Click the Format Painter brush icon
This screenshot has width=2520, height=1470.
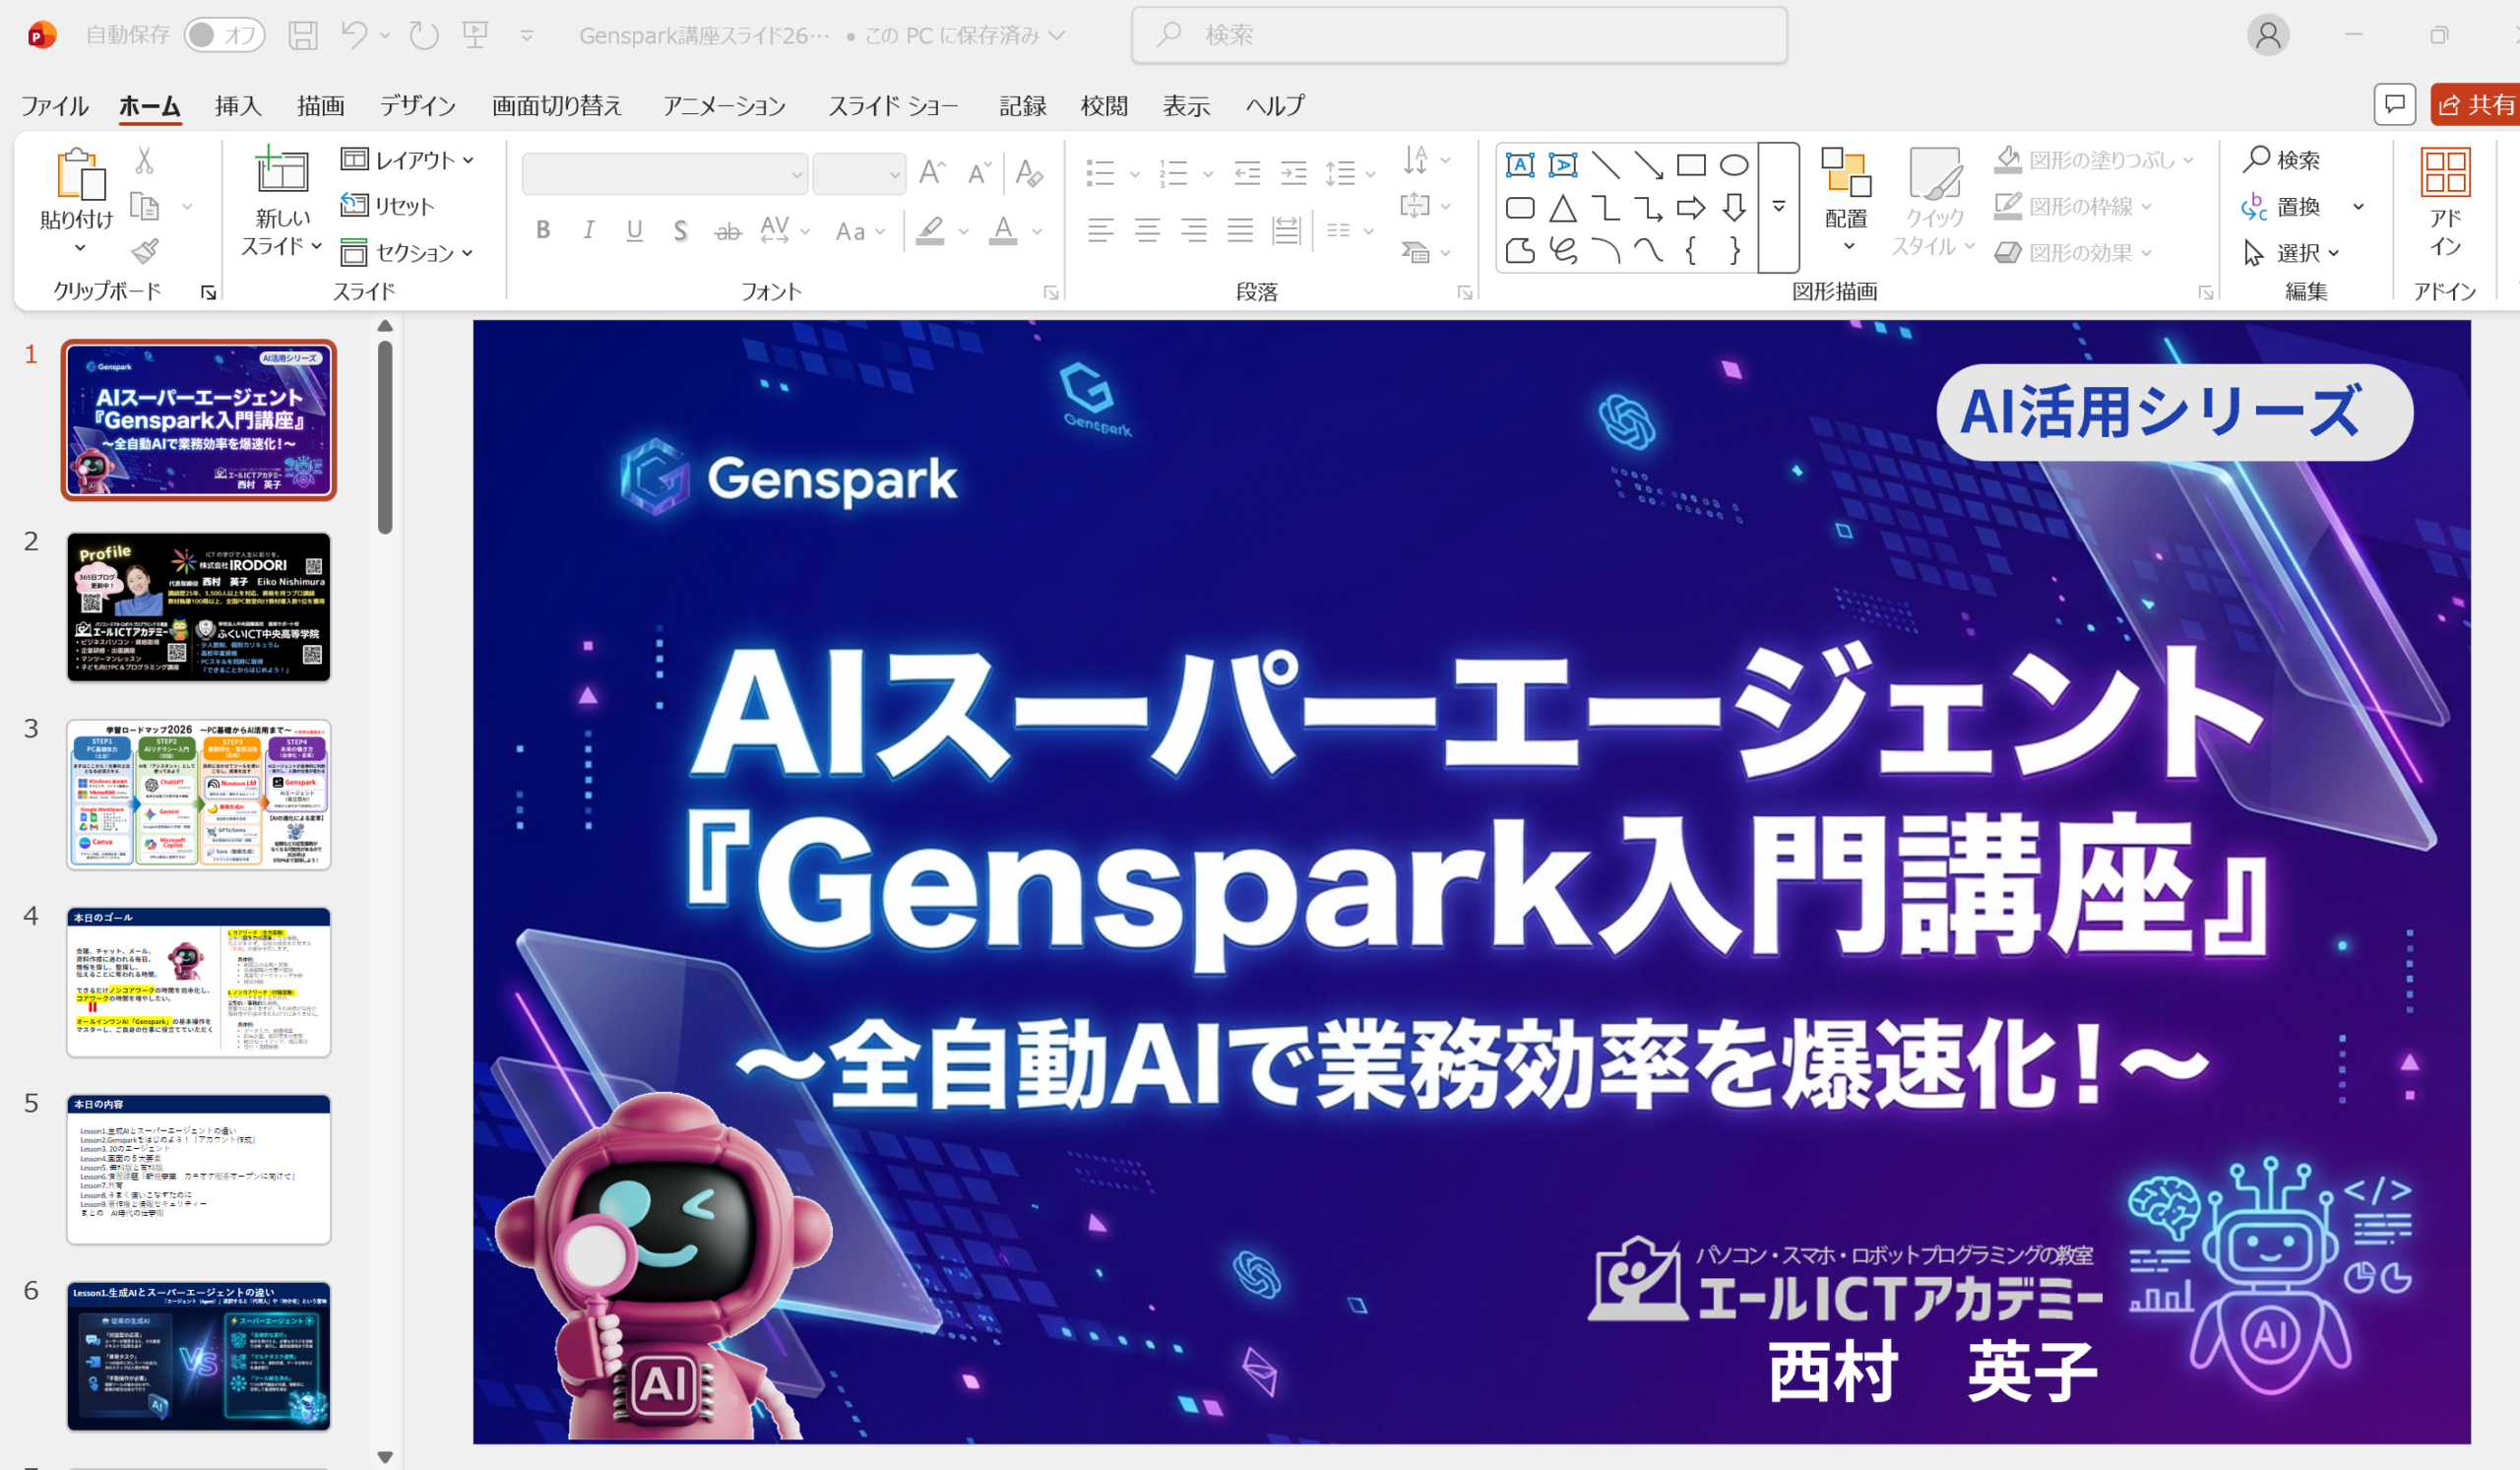coord(145,251)
